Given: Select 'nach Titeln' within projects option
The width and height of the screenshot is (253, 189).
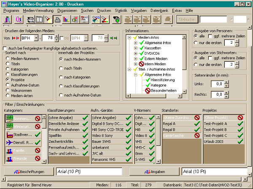Looking at the screenshot, I should [61, 68].
